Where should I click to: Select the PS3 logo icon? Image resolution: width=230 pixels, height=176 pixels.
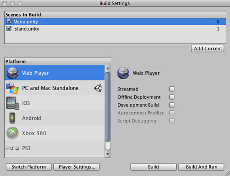(12, 148)
